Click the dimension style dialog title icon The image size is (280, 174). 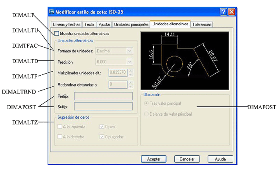(52, 12)
